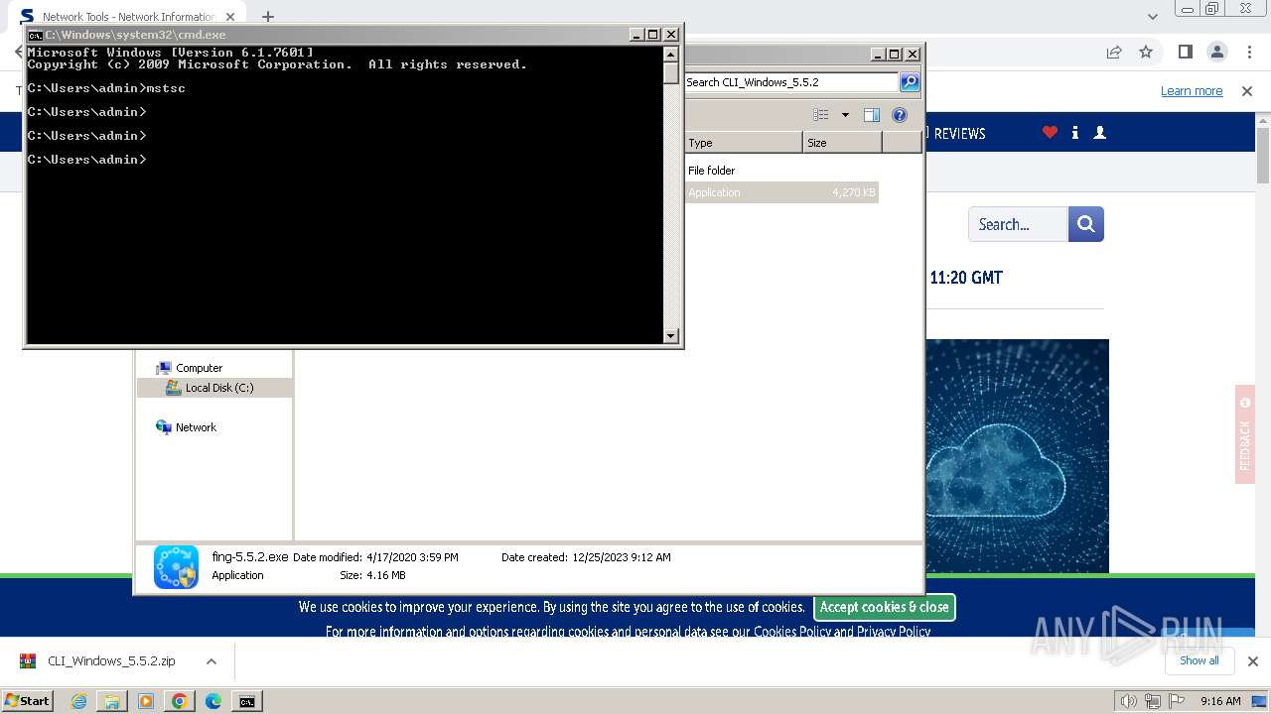
Task: Switch to Chrome via taskbar icon
Action: click(180, 701)
